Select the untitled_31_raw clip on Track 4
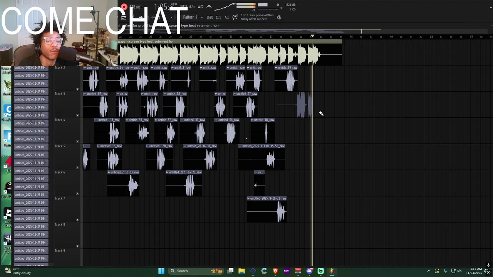The height and width of the screenshot is (277, 493). click(193, 131)
